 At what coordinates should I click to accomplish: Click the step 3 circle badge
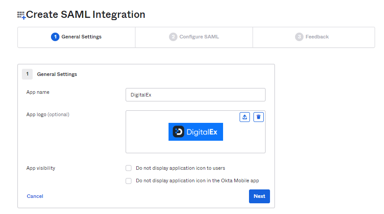299,37
